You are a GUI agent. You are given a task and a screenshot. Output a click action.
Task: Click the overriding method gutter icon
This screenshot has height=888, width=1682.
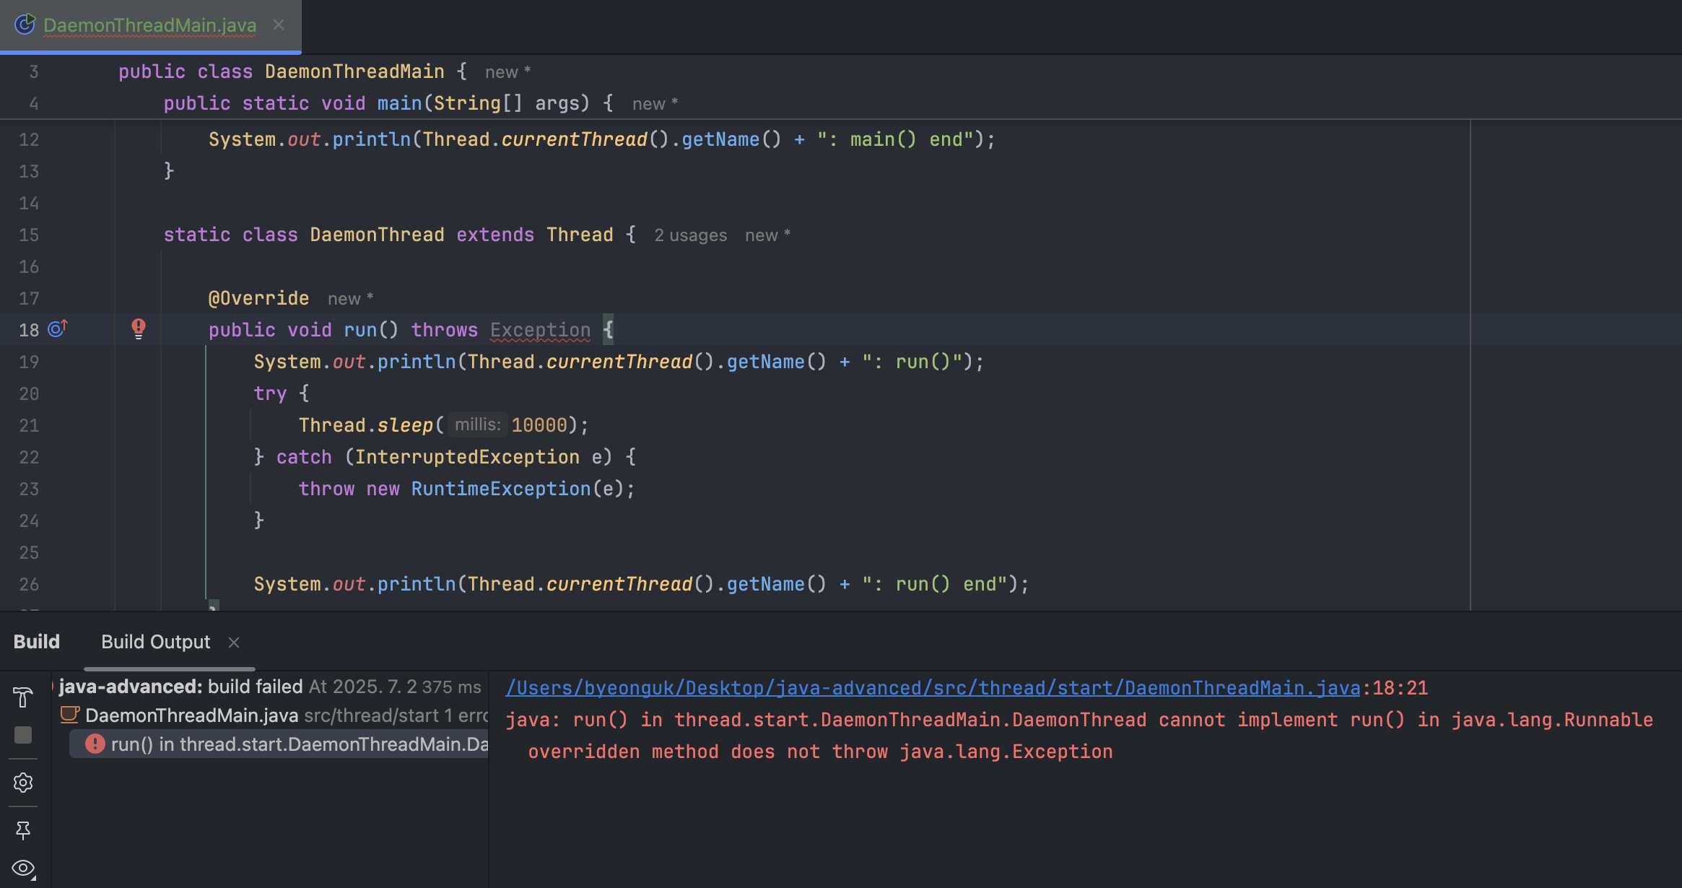pyautogui.click(x=58, y=329)
